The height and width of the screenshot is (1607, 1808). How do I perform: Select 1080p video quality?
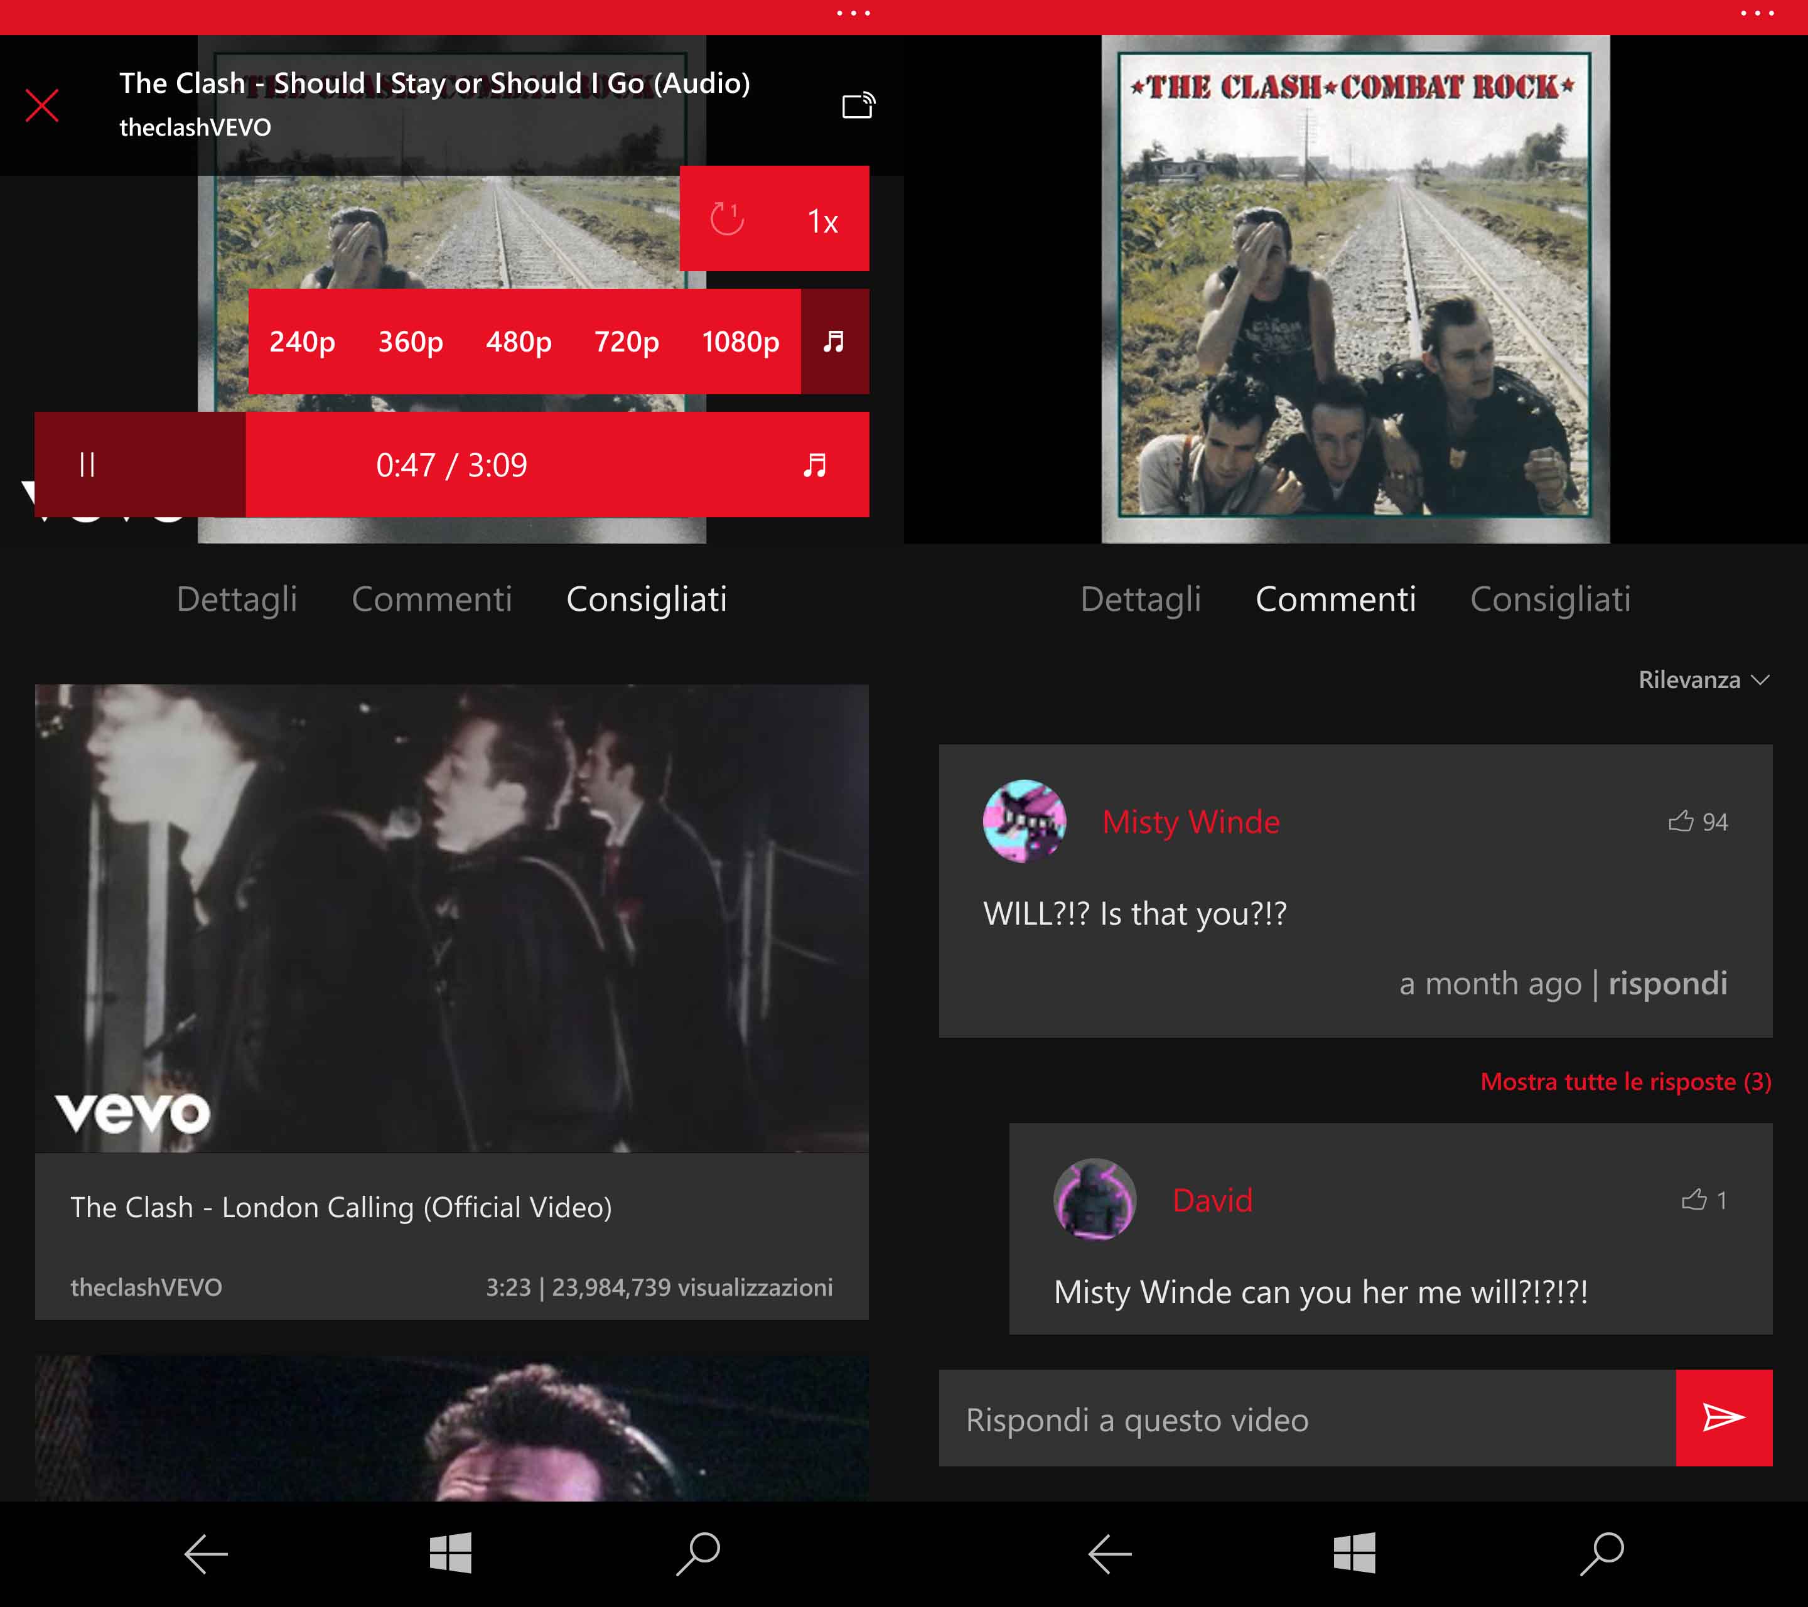pos(740,341)
